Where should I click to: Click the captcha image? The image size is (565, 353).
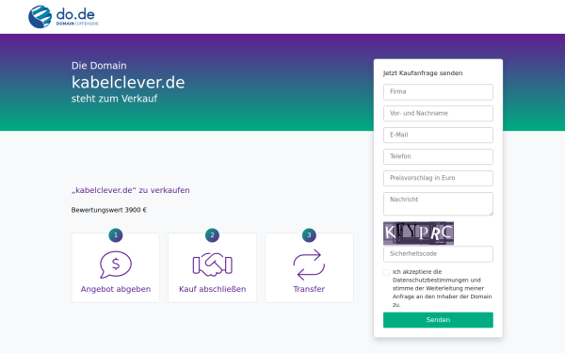click(418, 233)
